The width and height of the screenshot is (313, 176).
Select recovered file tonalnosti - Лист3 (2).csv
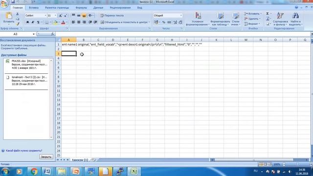pos(26,81)
